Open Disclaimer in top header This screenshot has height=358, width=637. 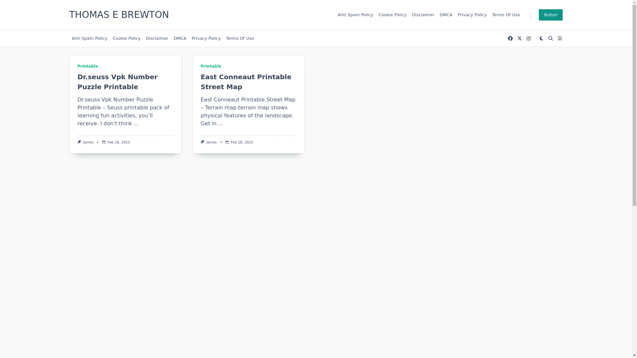(423, 15)
